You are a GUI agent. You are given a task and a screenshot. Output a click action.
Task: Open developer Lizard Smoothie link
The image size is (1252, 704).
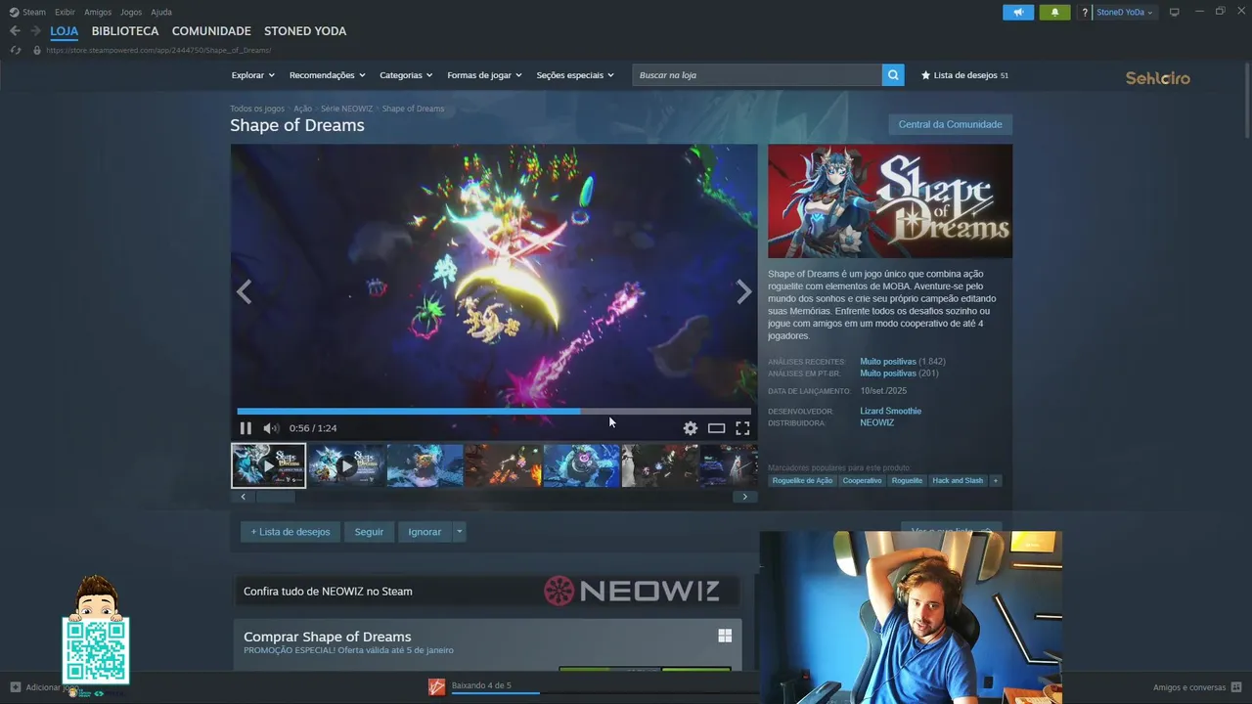(890, 411)
